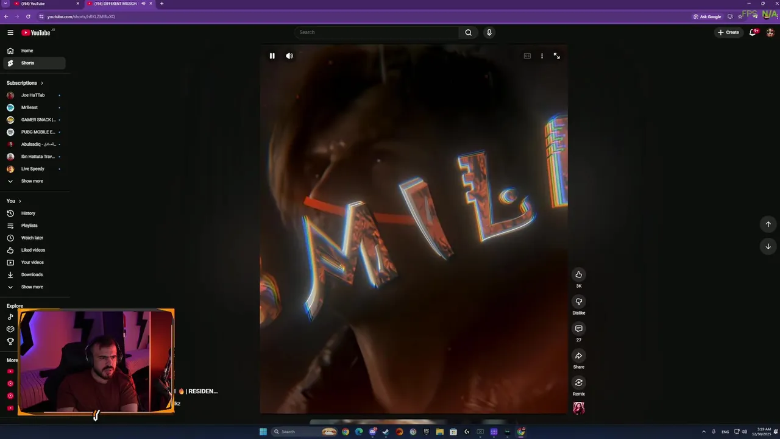Click the YouTube logo
This screenshot has height=439, width=780.
click(x=36, y=32)
